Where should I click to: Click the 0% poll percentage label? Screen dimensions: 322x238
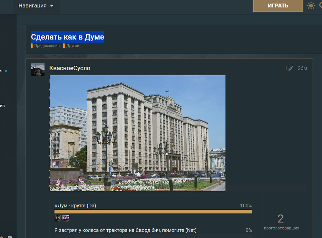tap(249, 230)
